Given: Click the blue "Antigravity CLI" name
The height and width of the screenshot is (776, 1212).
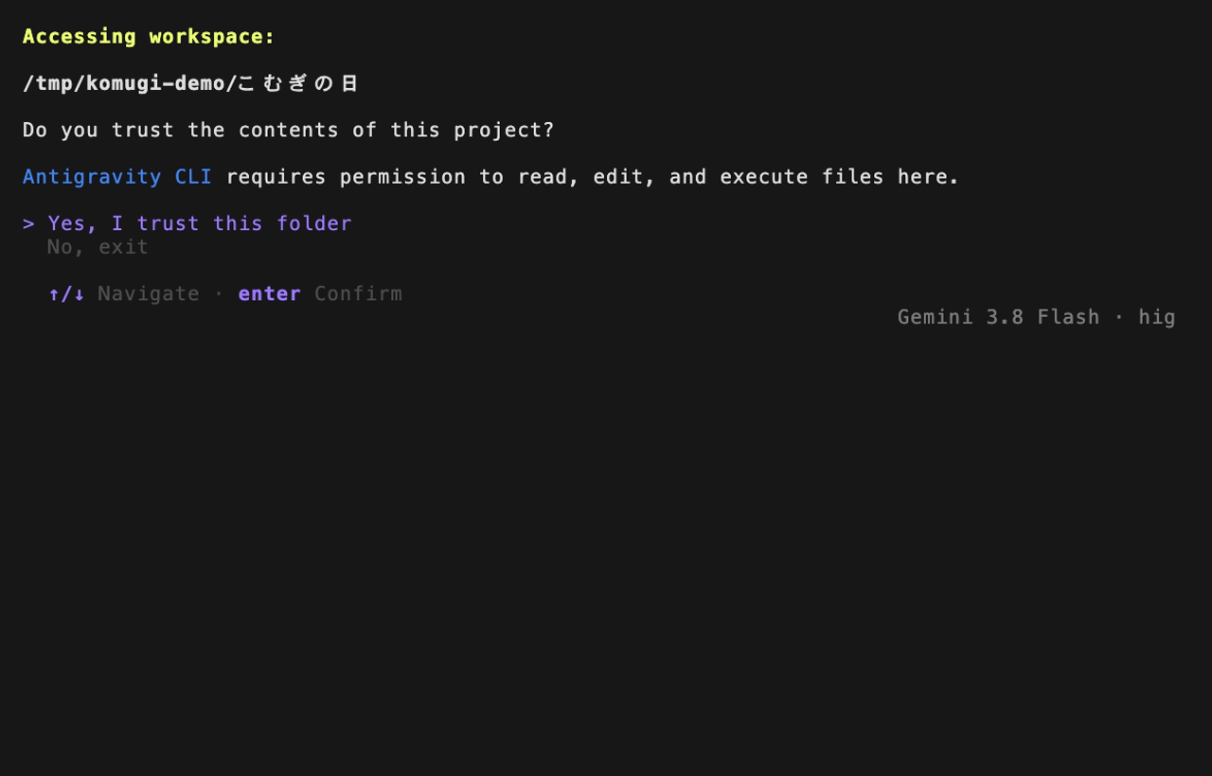Looking at the screenshot, I should click(x=117, y=177).
